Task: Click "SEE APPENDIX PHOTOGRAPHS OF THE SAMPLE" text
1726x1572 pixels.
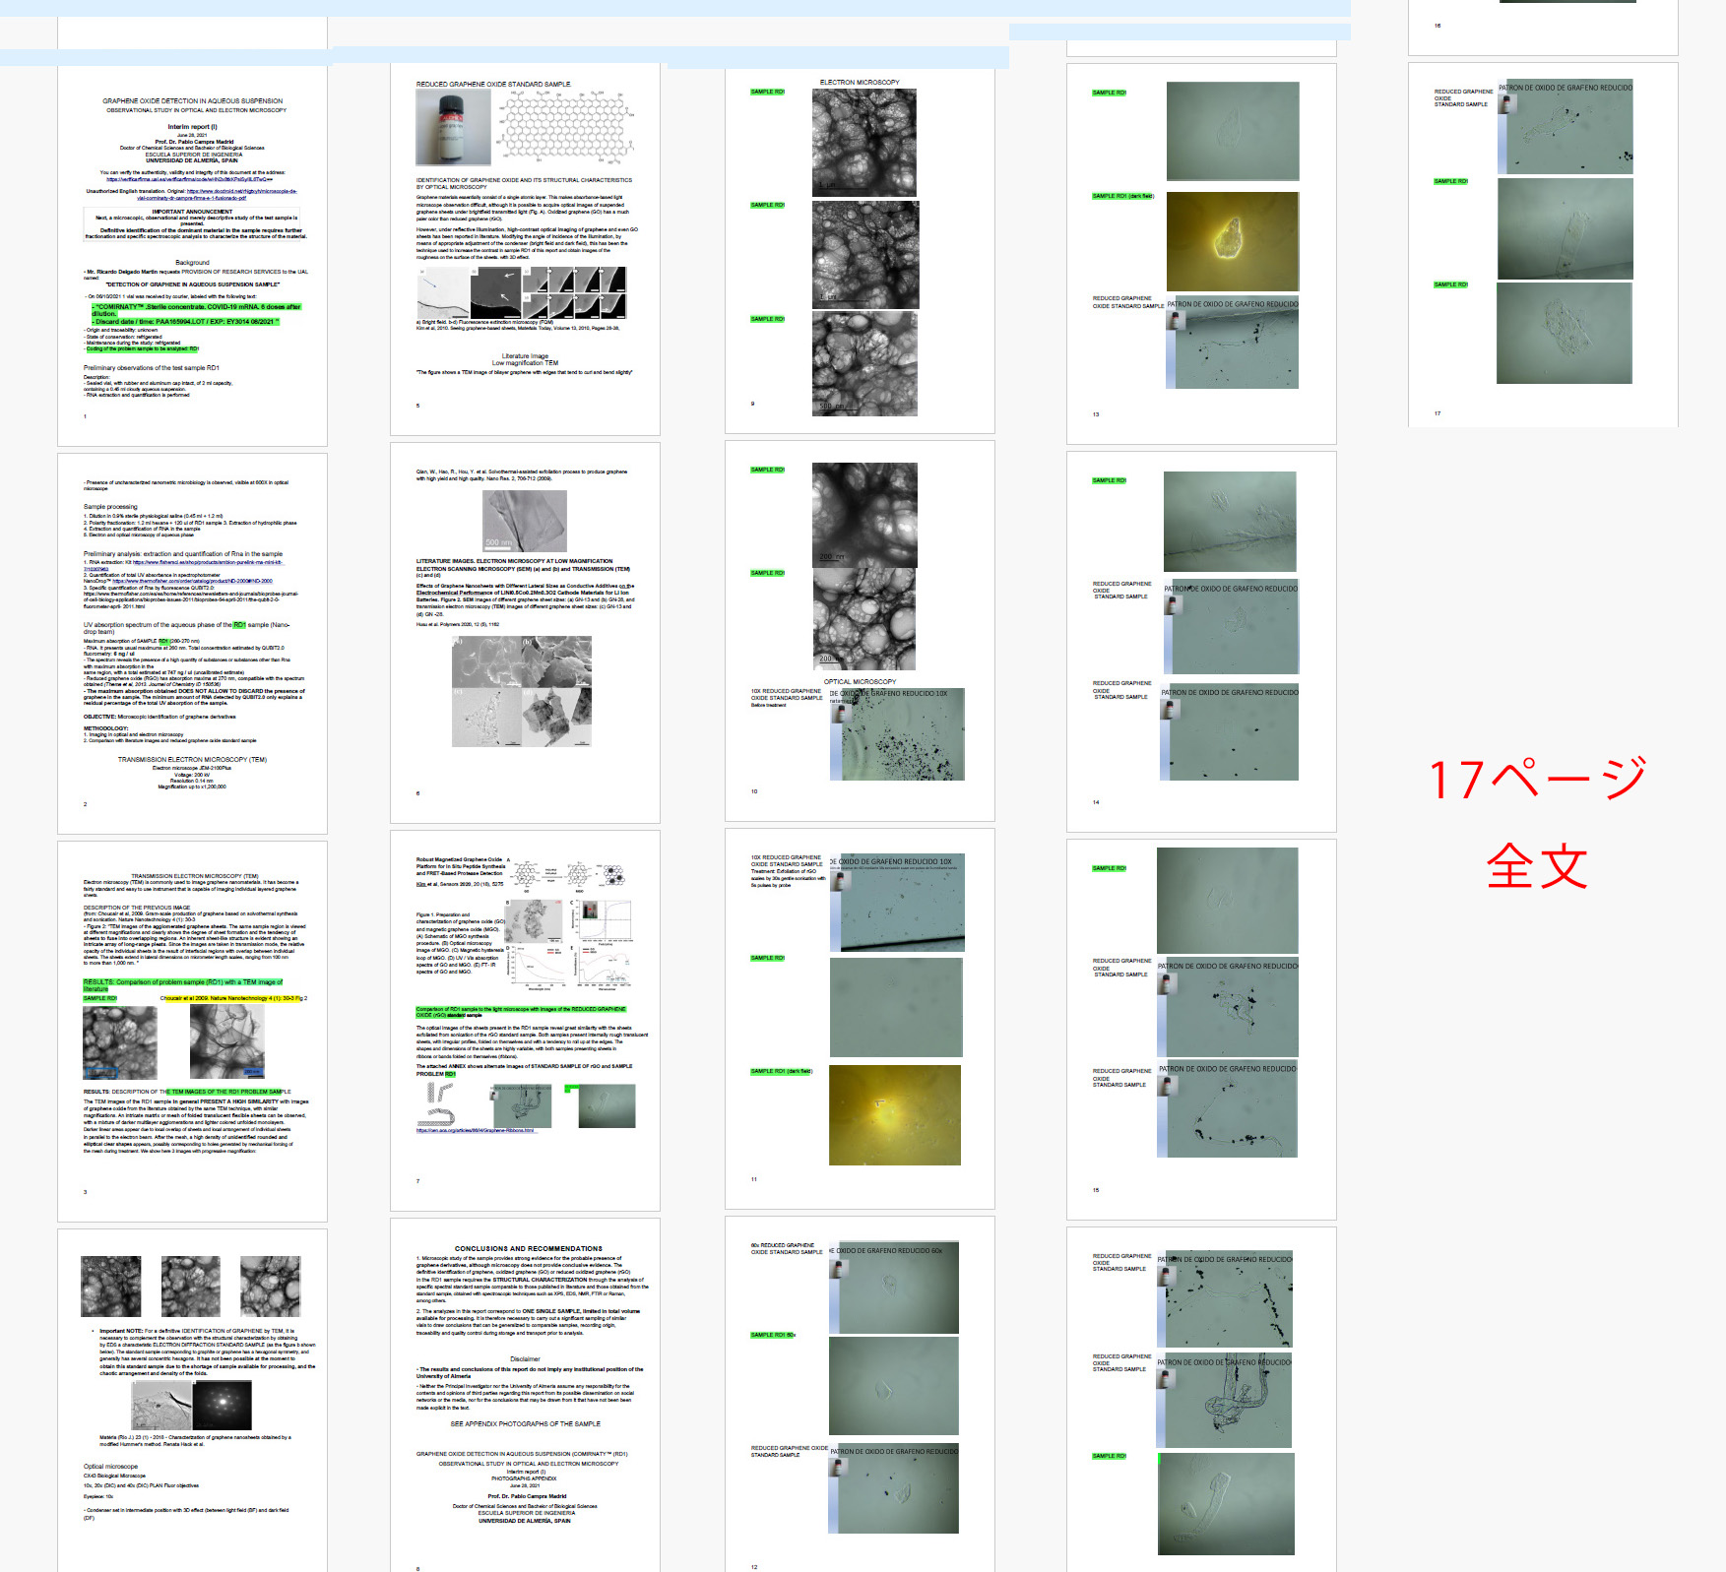Action: point(525,1423)
